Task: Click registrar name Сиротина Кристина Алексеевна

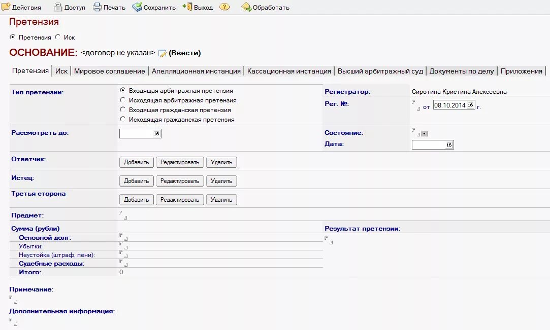Action: [459, 92]
